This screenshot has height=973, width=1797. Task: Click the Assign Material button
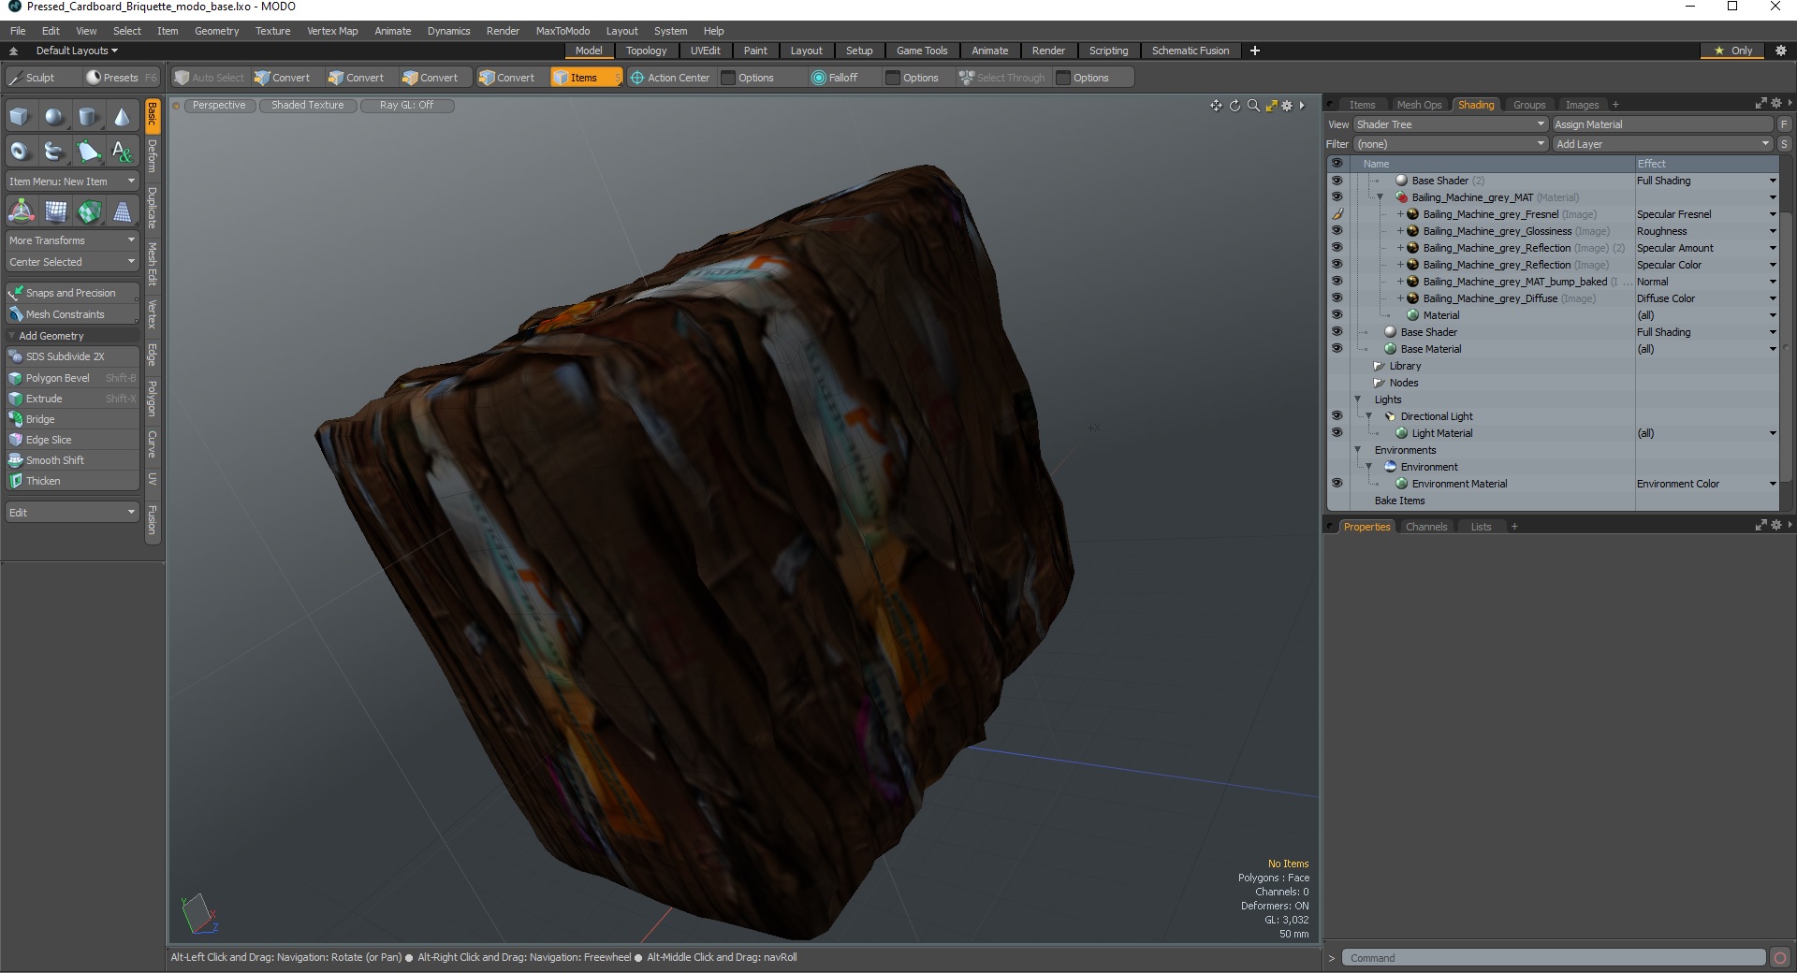click(1662, 124)
